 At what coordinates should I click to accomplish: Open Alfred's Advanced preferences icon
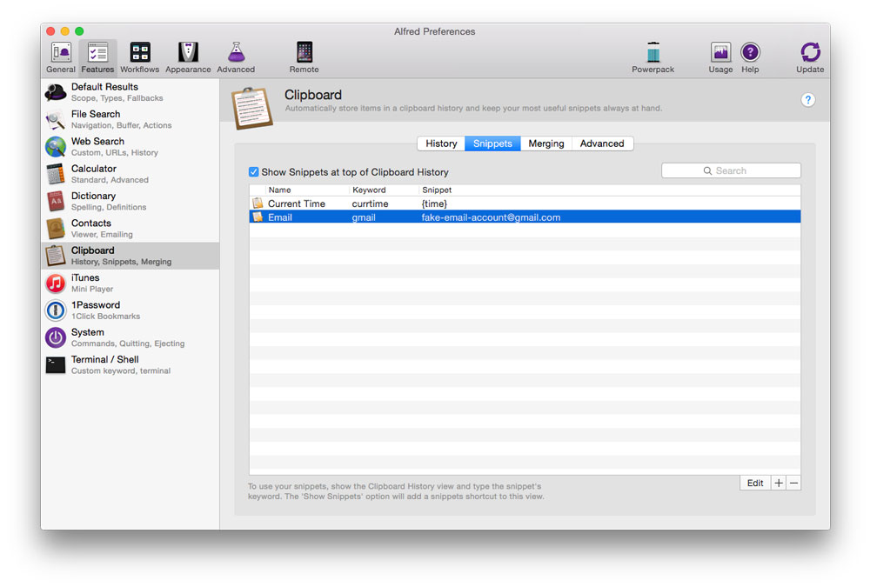pyautogui.click(x=237, y=54)
